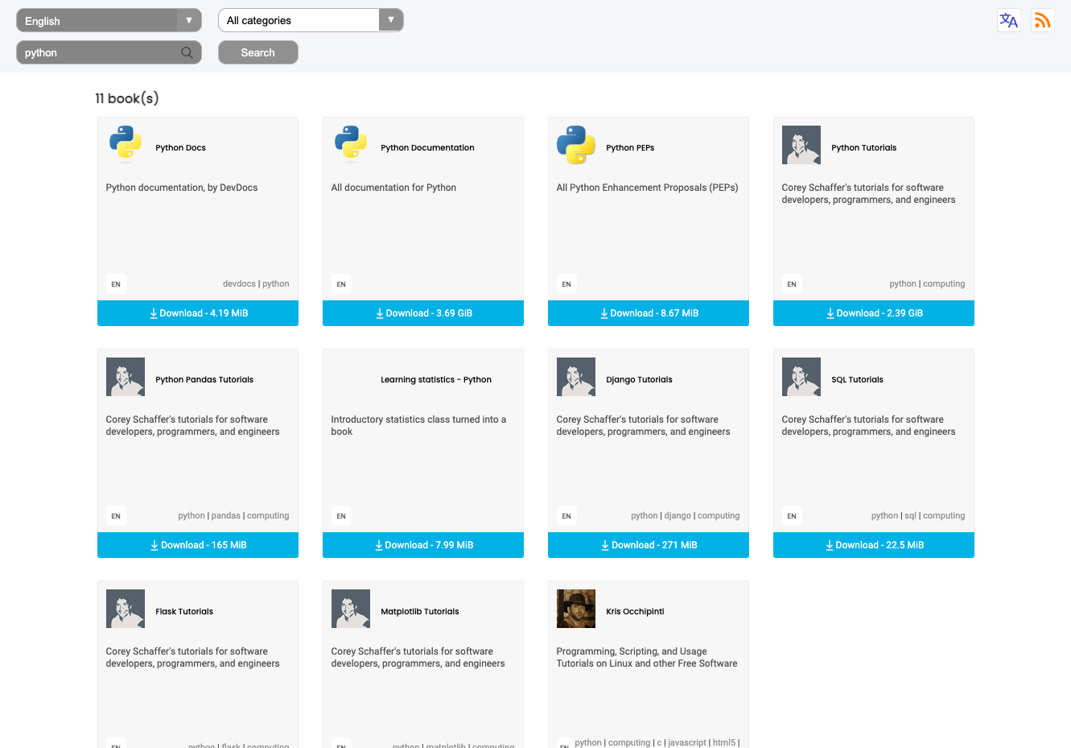Download Python PEPs 8.67 MiB

pos(649,313)
